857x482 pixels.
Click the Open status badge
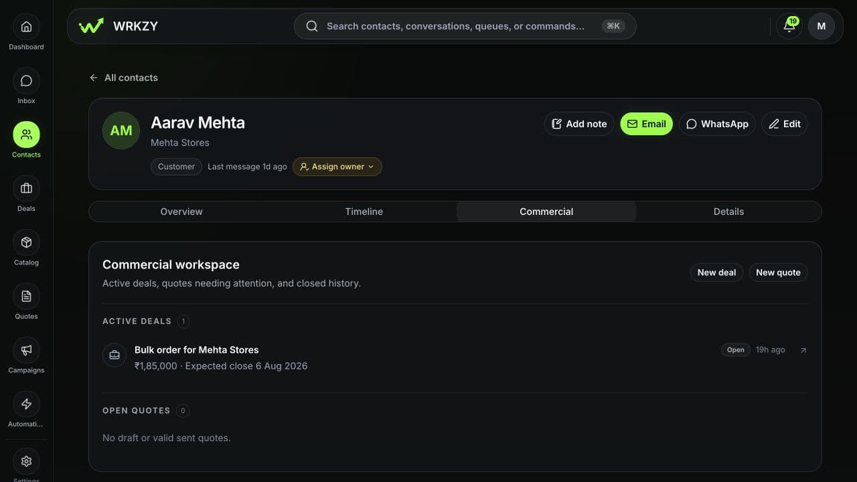tap(735, 350)
